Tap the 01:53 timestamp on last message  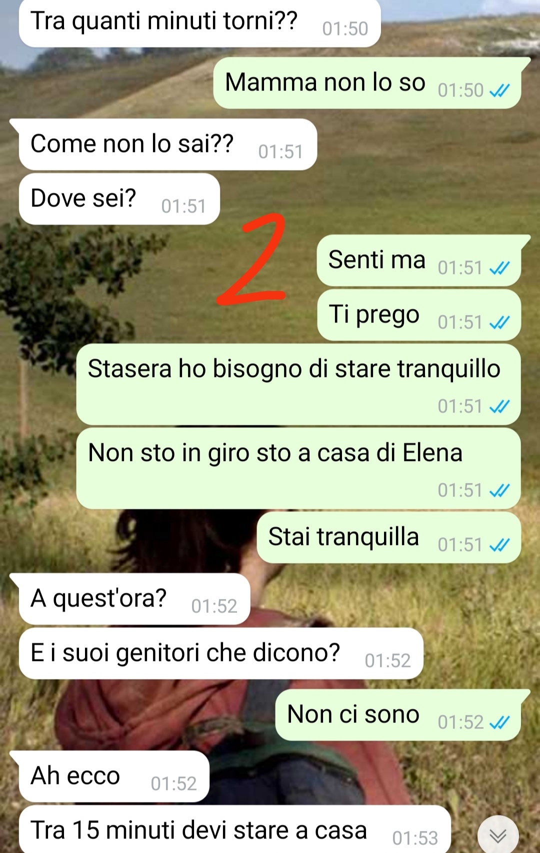pyautogui.click(x=415, y=838)
